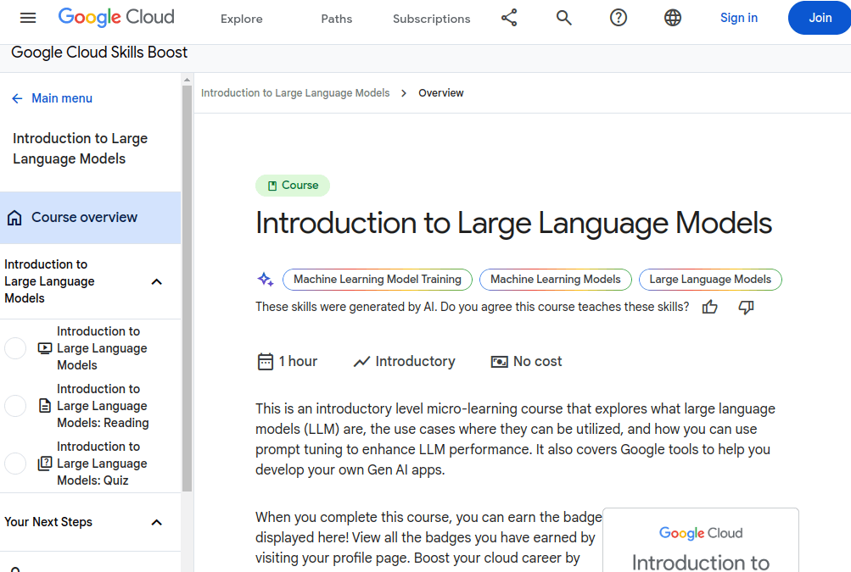The height and width of the screenshot is (572, 851).
Task: Click the Join button
Action: pyautogui.click(x=820, y=18)
